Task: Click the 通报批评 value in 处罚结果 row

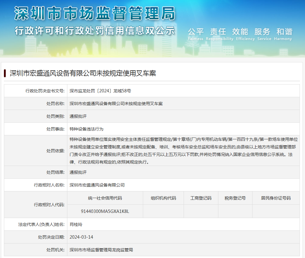Action: [x=78, y=172]
